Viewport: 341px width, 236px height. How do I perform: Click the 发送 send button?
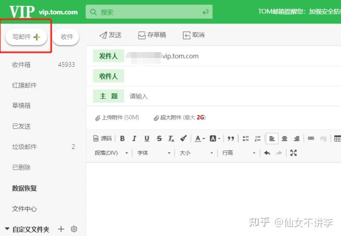110,35
